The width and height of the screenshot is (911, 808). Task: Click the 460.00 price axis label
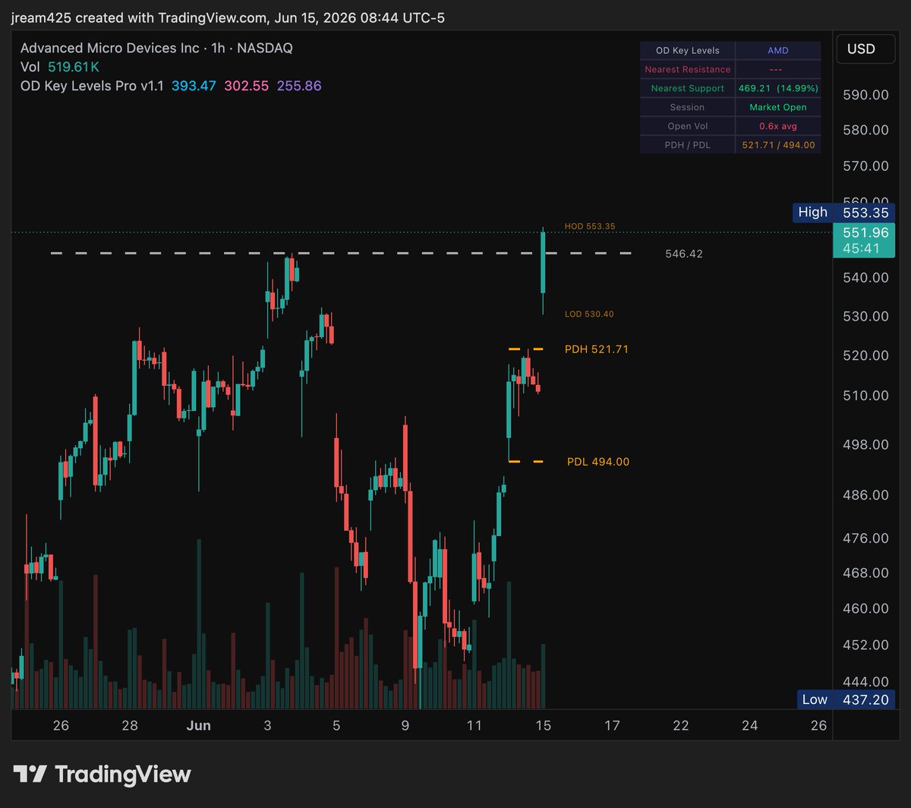pyautogui.click(x=865, y=609)
